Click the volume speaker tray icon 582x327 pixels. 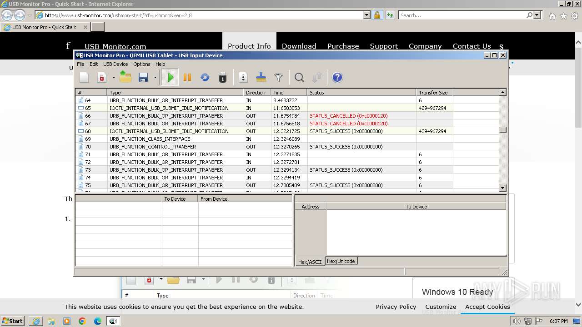tap(517, 321)
